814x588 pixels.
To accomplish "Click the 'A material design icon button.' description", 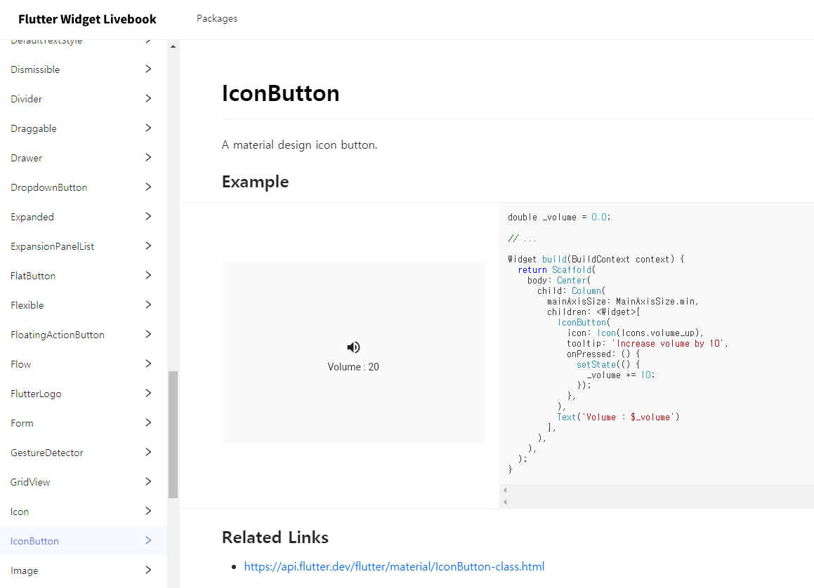I will pos(299,145).
